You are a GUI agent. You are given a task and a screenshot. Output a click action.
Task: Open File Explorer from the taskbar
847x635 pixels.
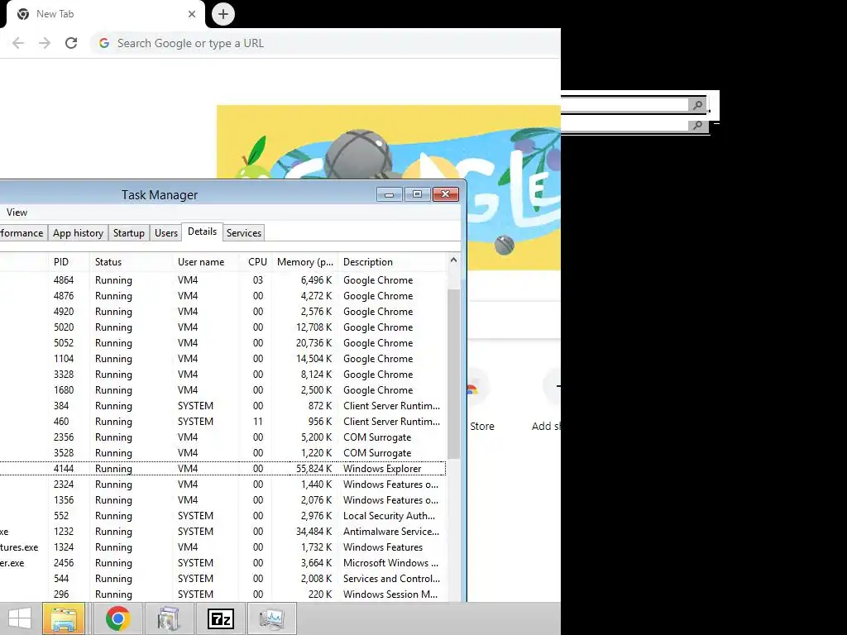point(64,618)
